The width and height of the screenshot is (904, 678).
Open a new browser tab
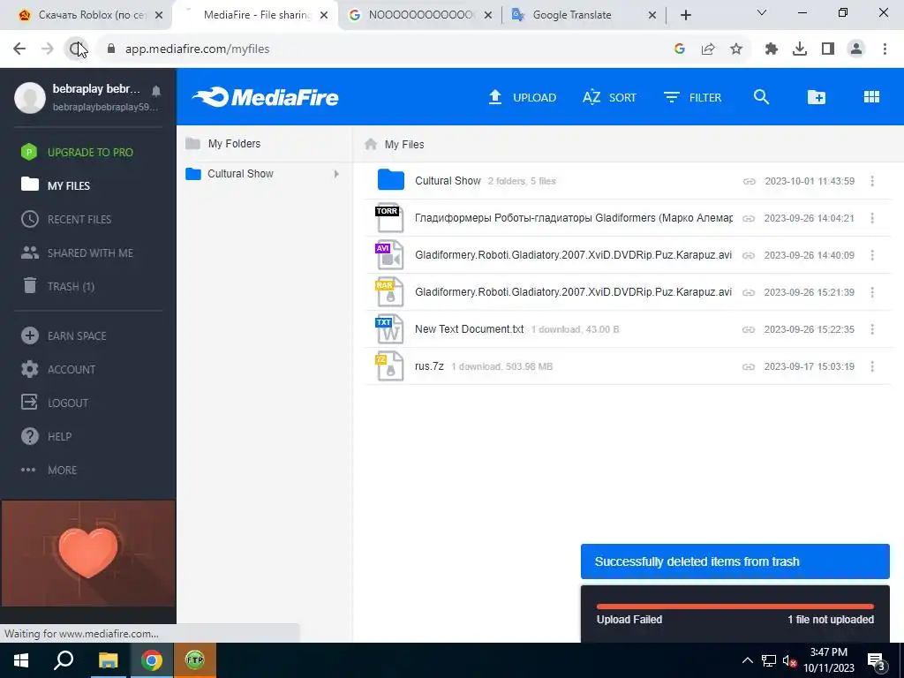685,15
